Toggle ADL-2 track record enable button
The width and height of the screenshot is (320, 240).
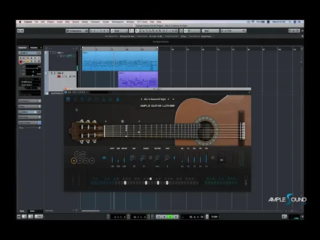(x=59, y=77)
